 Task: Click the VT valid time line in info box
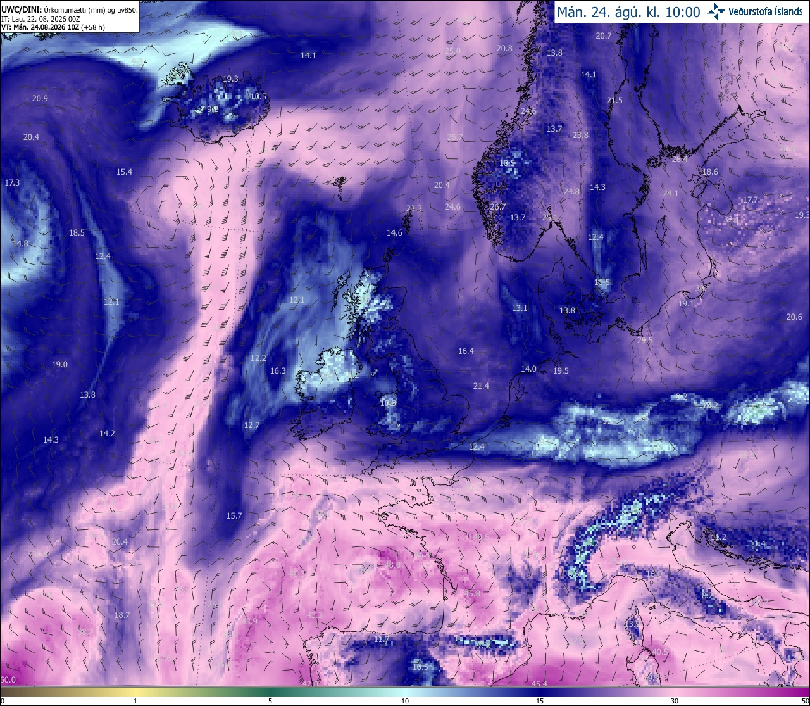[x=53, y=27]
